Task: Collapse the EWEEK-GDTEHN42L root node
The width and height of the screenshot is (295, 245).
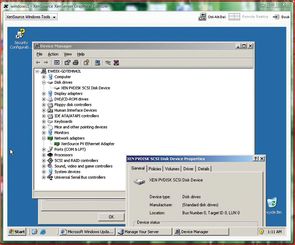Action: pos(37,71)
